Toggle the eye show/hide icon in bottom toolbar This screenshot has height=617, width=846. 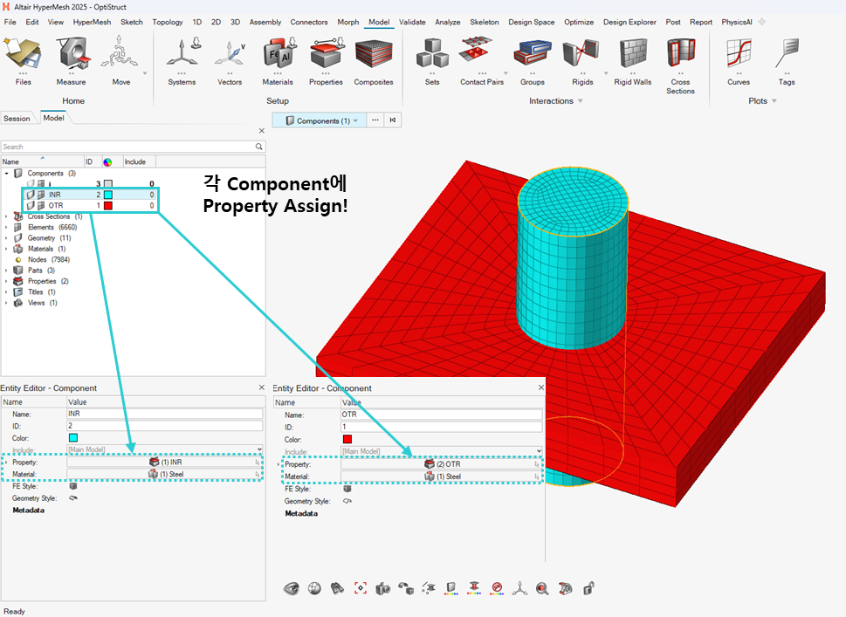292,589
